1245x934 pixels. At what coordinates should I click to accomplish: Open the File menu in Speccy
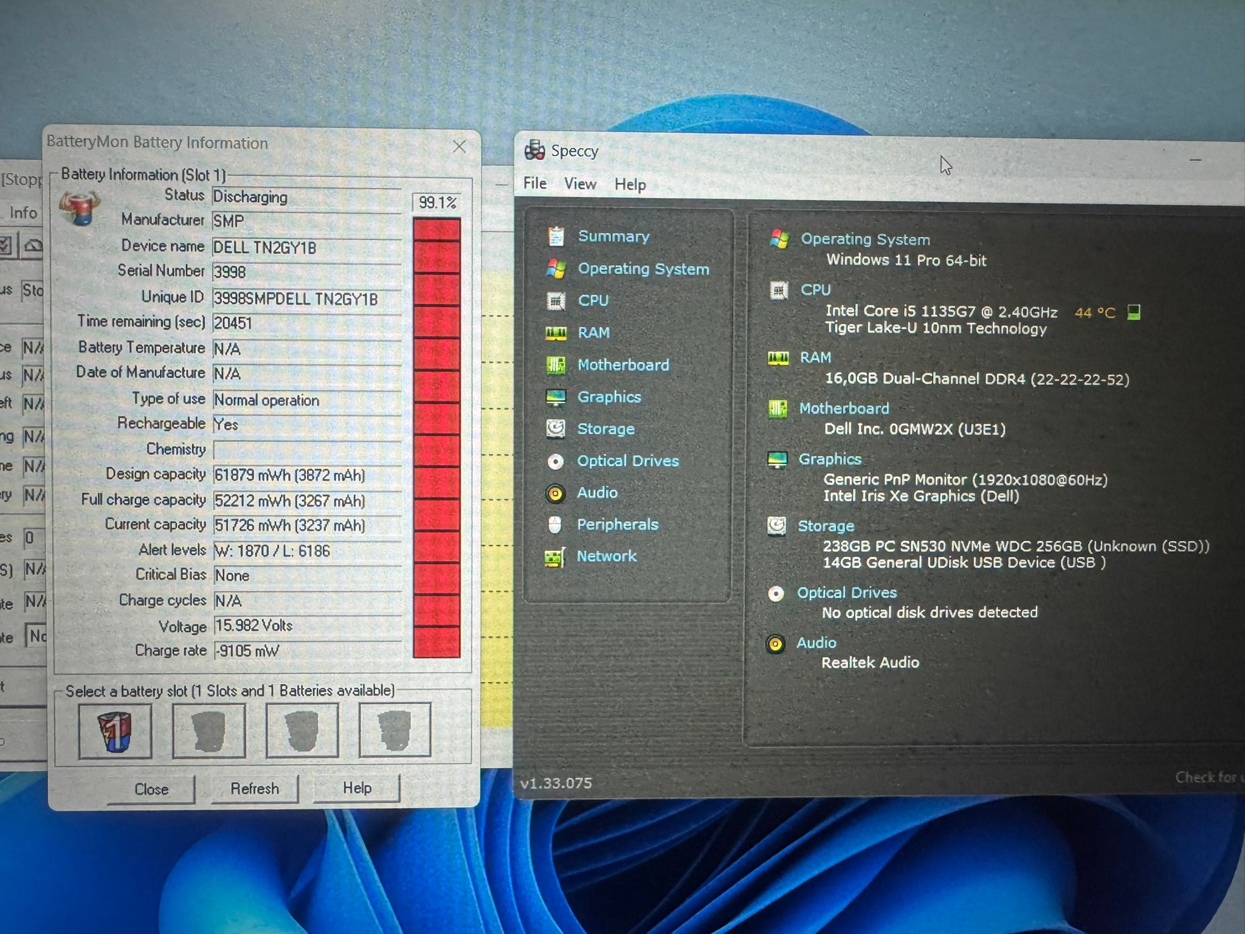click(x=535, y=183)
